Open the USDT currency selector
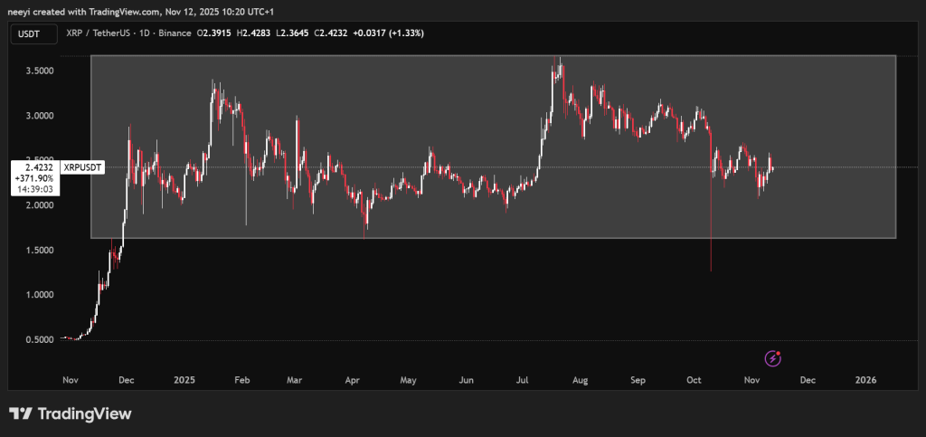926x437 pixels. click(x=32, y=33)
